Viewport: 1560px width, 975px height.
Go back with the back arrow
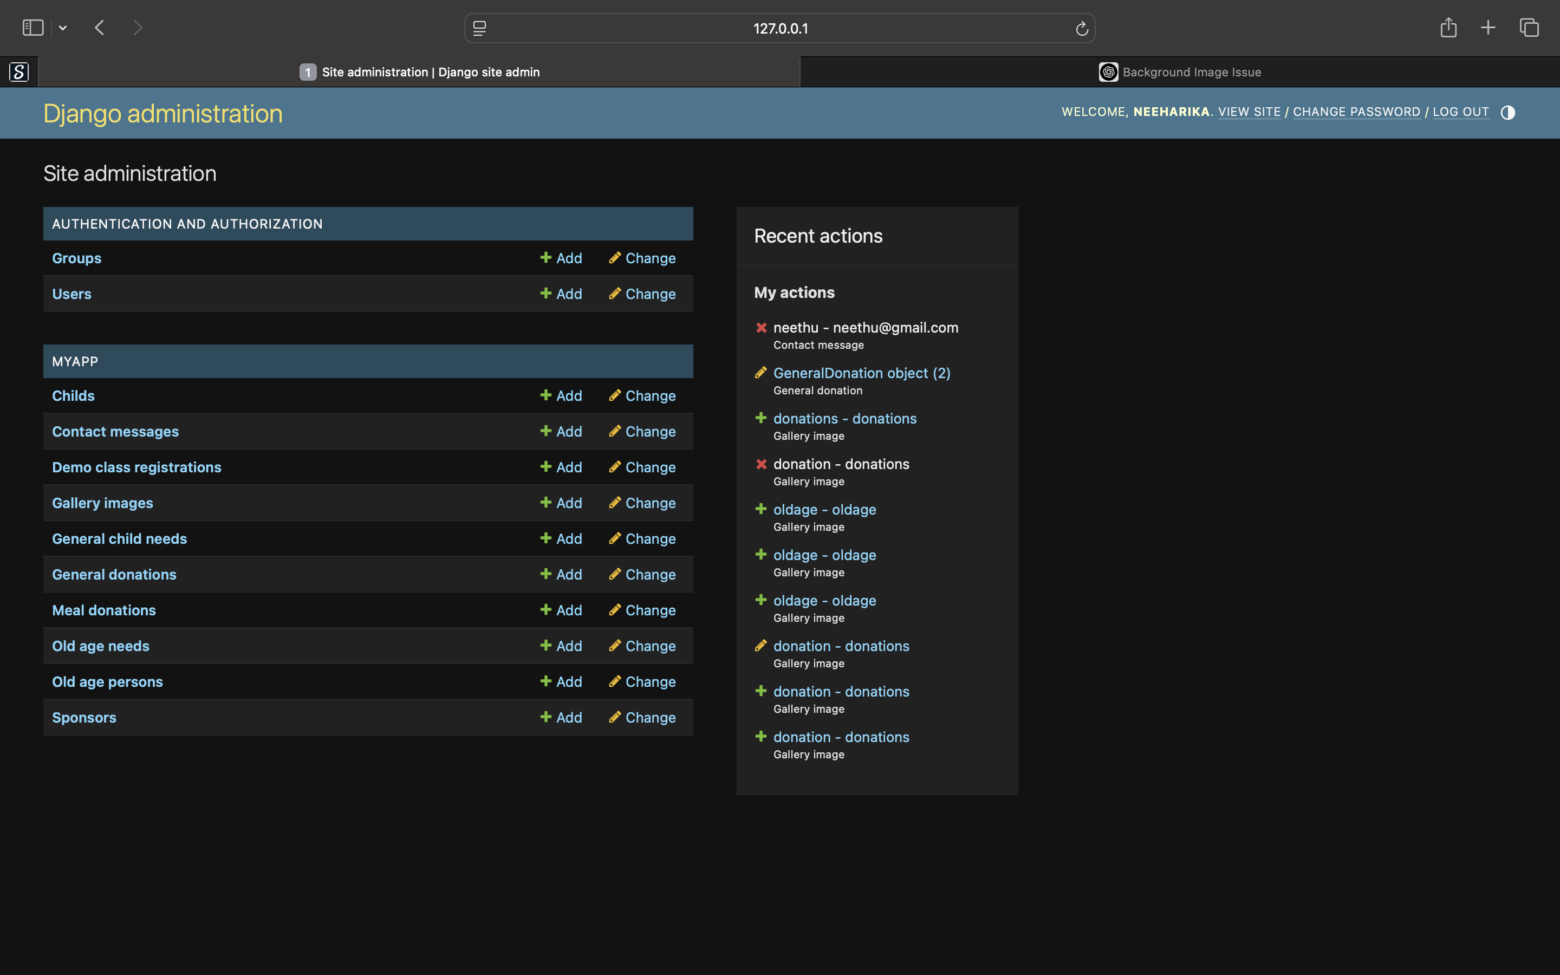99,28
